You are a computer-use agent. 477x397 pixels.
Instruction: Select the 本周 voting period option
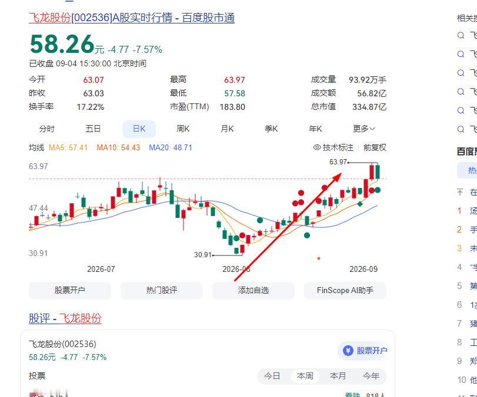(x=305, y=376)
